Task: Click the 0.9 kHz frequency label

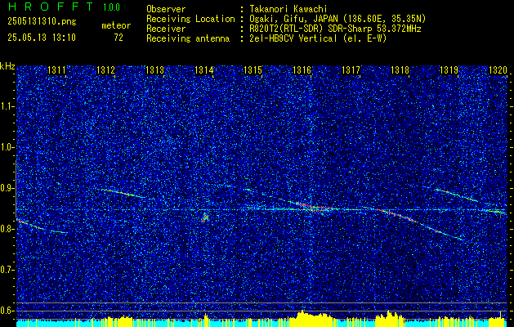Action: pos(7,188)
